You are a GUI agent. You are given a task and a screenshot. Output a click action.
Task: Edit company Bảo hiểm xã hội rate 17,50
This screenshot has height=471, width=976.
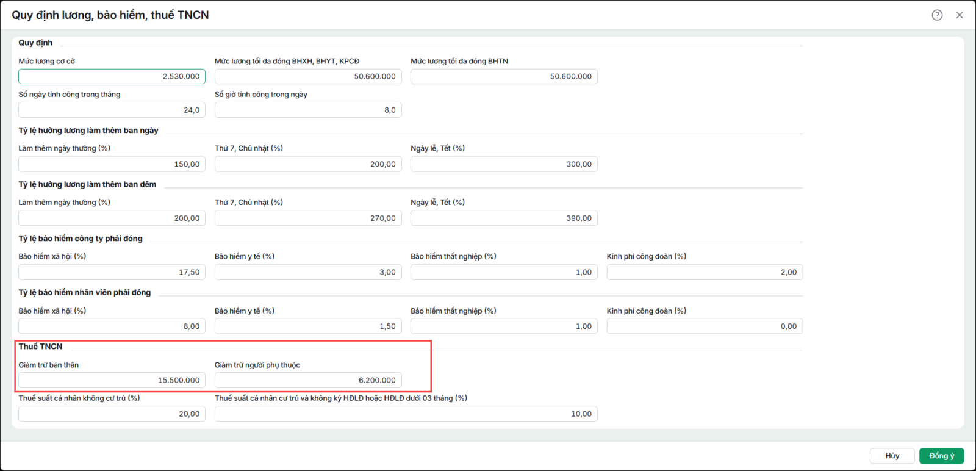point(112,272)
